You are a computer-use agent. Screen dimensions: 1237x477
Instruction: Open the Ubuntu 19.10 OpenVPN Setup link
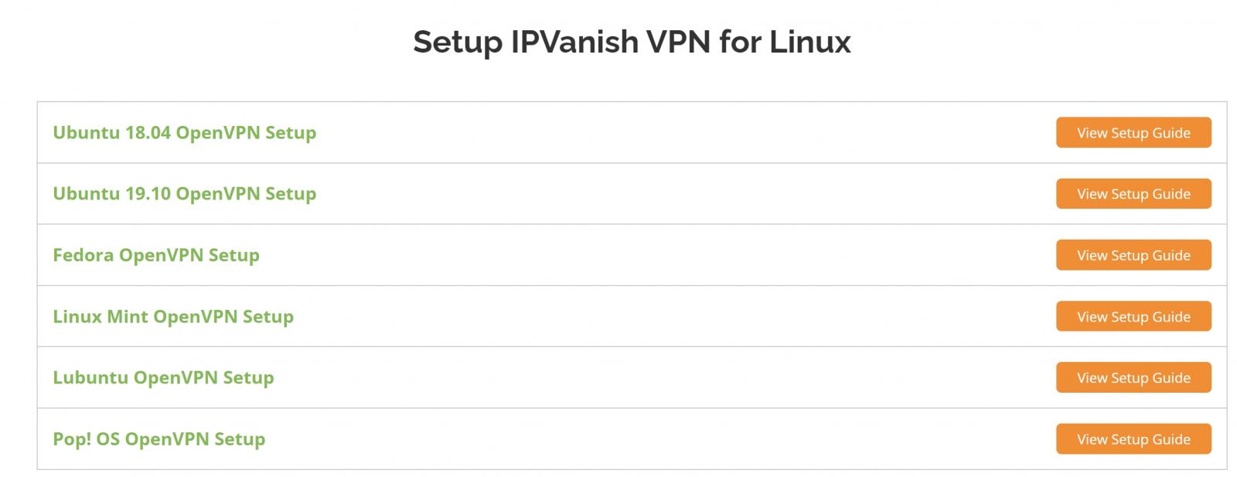tap(185, 194)
